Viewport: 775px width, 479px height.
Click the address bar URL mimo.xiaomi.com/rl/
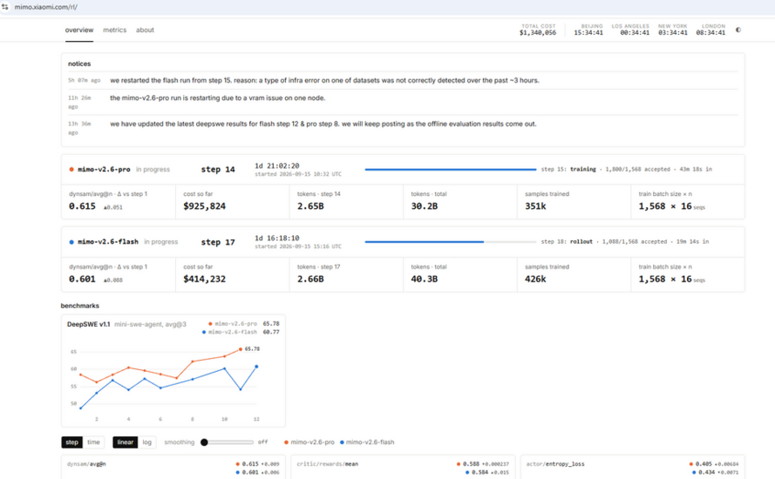46,7
